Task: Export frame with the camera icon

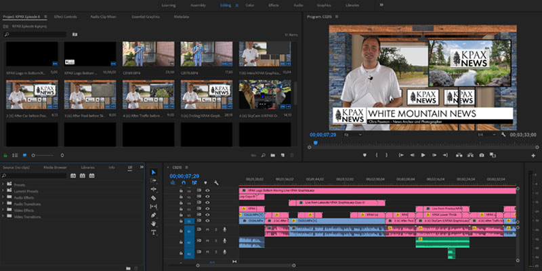Action: 482,155
